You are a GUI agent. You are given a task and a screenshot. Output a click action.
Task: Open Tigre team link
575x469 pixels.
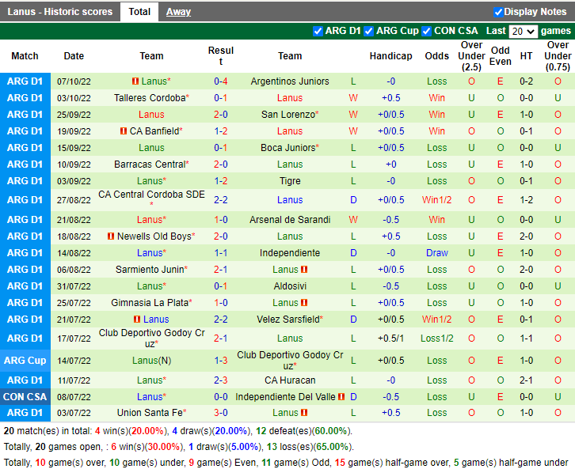point(290,181)
